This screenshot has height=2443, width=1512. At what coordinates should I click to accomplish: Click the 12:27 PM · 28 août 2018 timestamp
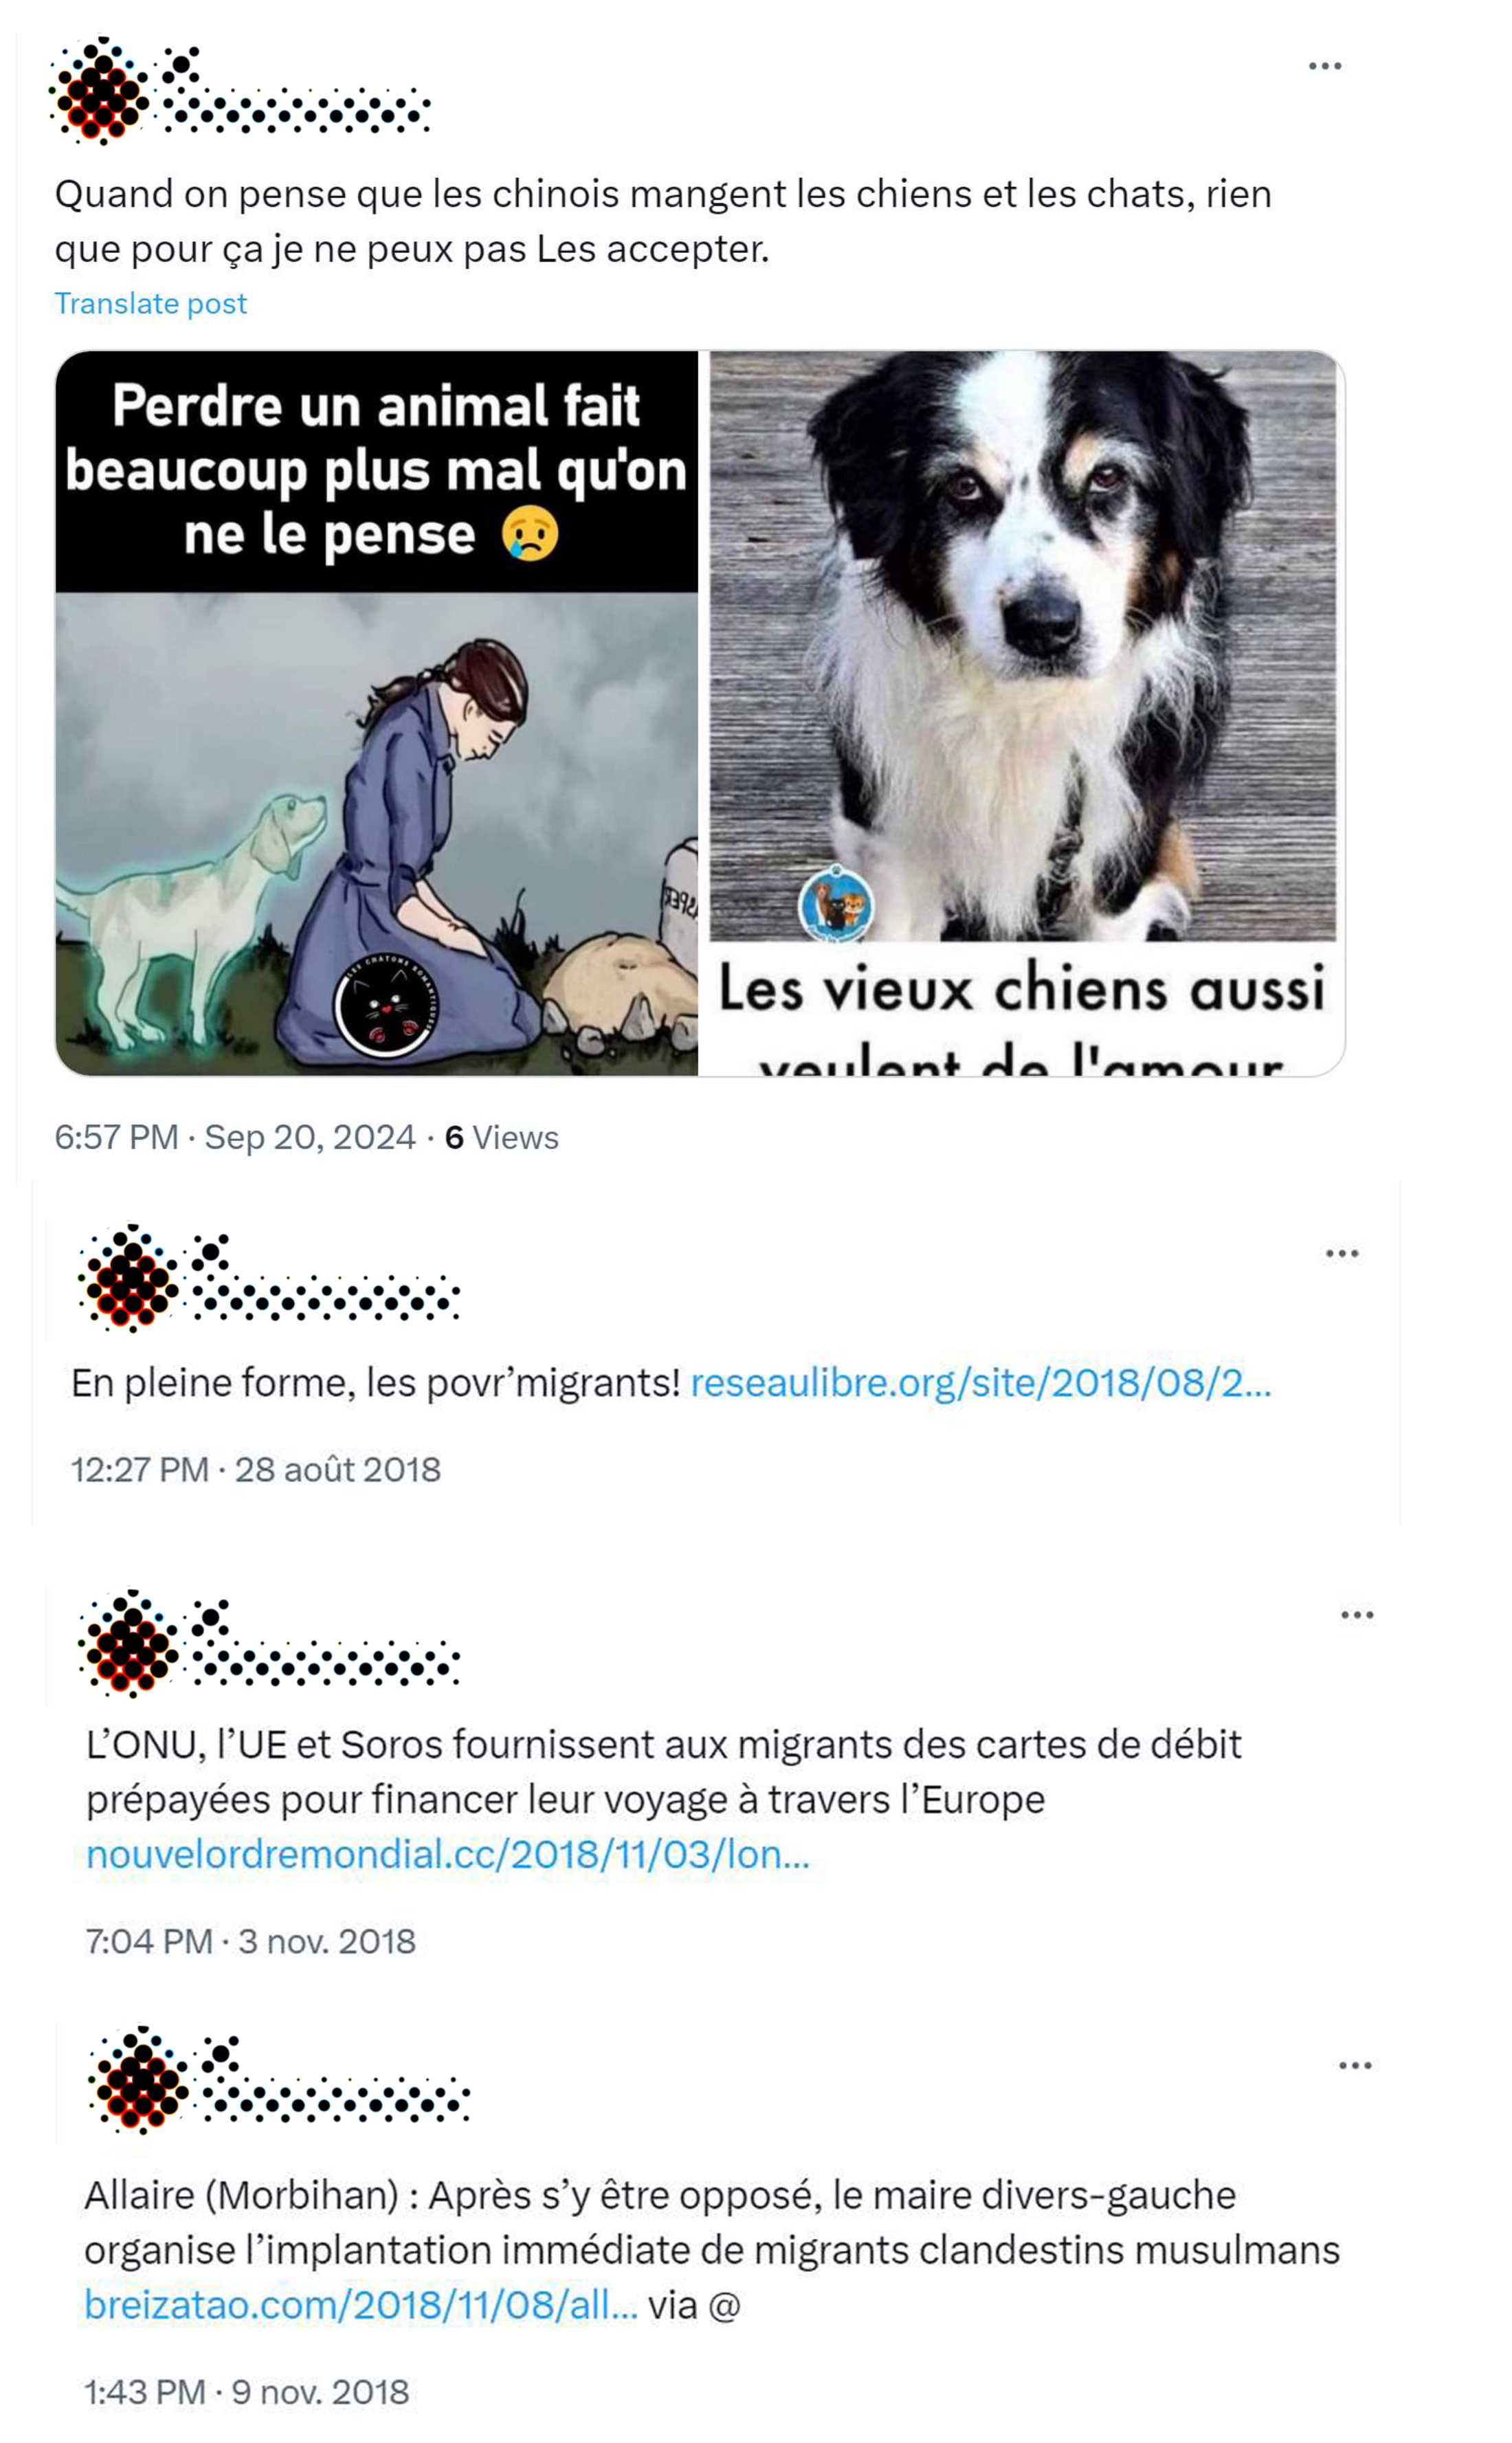click(x=255, y=1469)
